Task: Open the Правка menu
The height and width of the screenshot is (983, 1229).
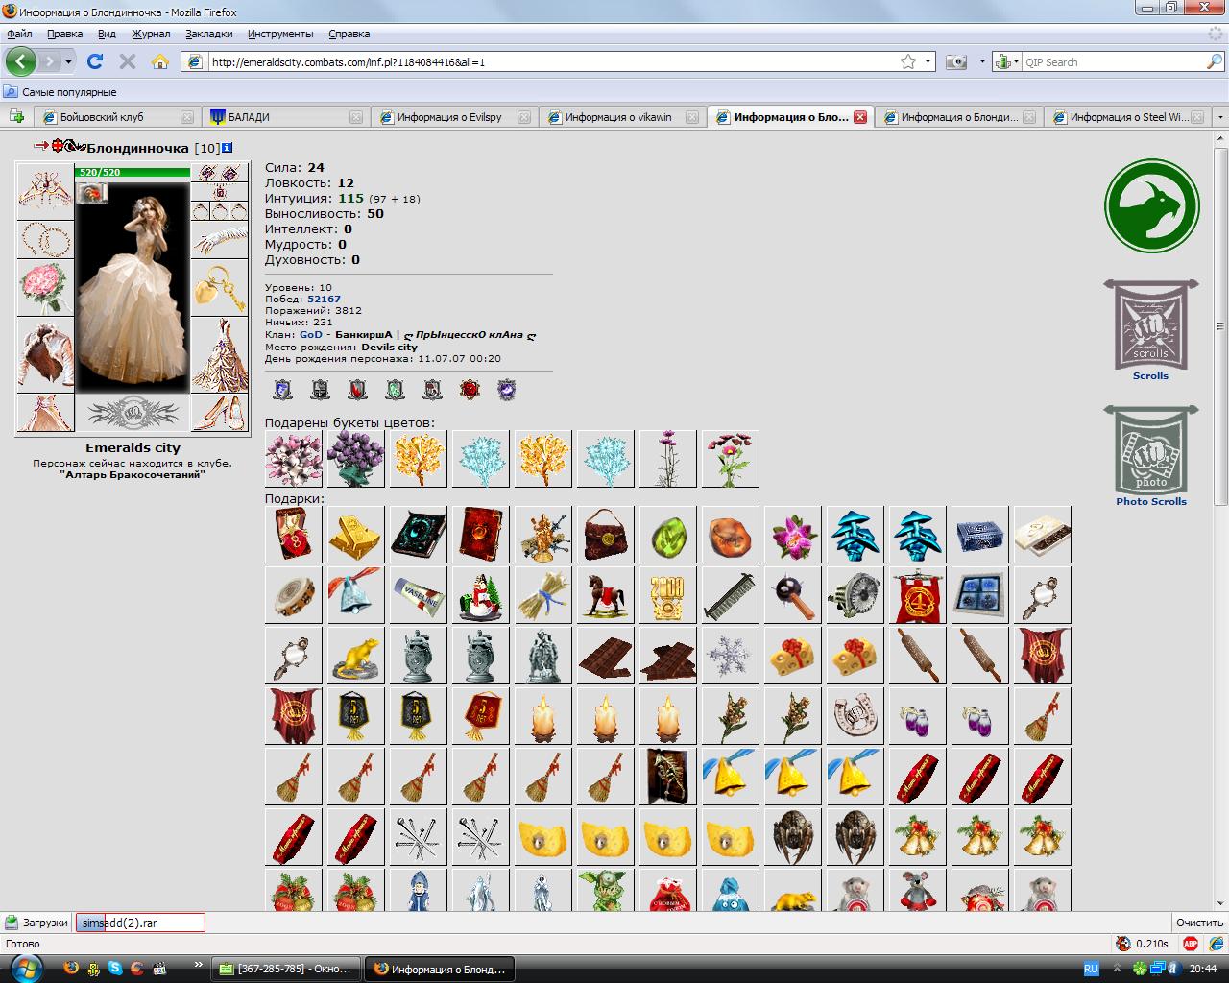Action: point(64,34)
